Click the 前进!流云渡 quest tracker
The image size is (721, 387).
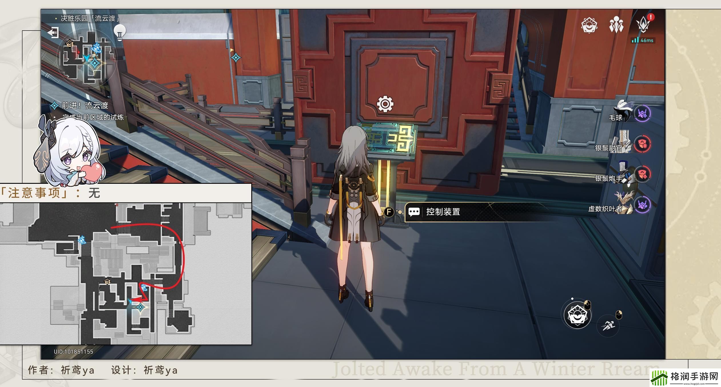85,105
